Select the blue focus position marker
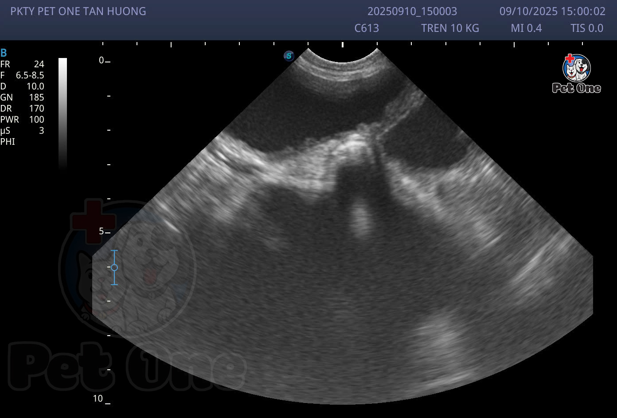The image size is (617, 418). coord(114,267)
